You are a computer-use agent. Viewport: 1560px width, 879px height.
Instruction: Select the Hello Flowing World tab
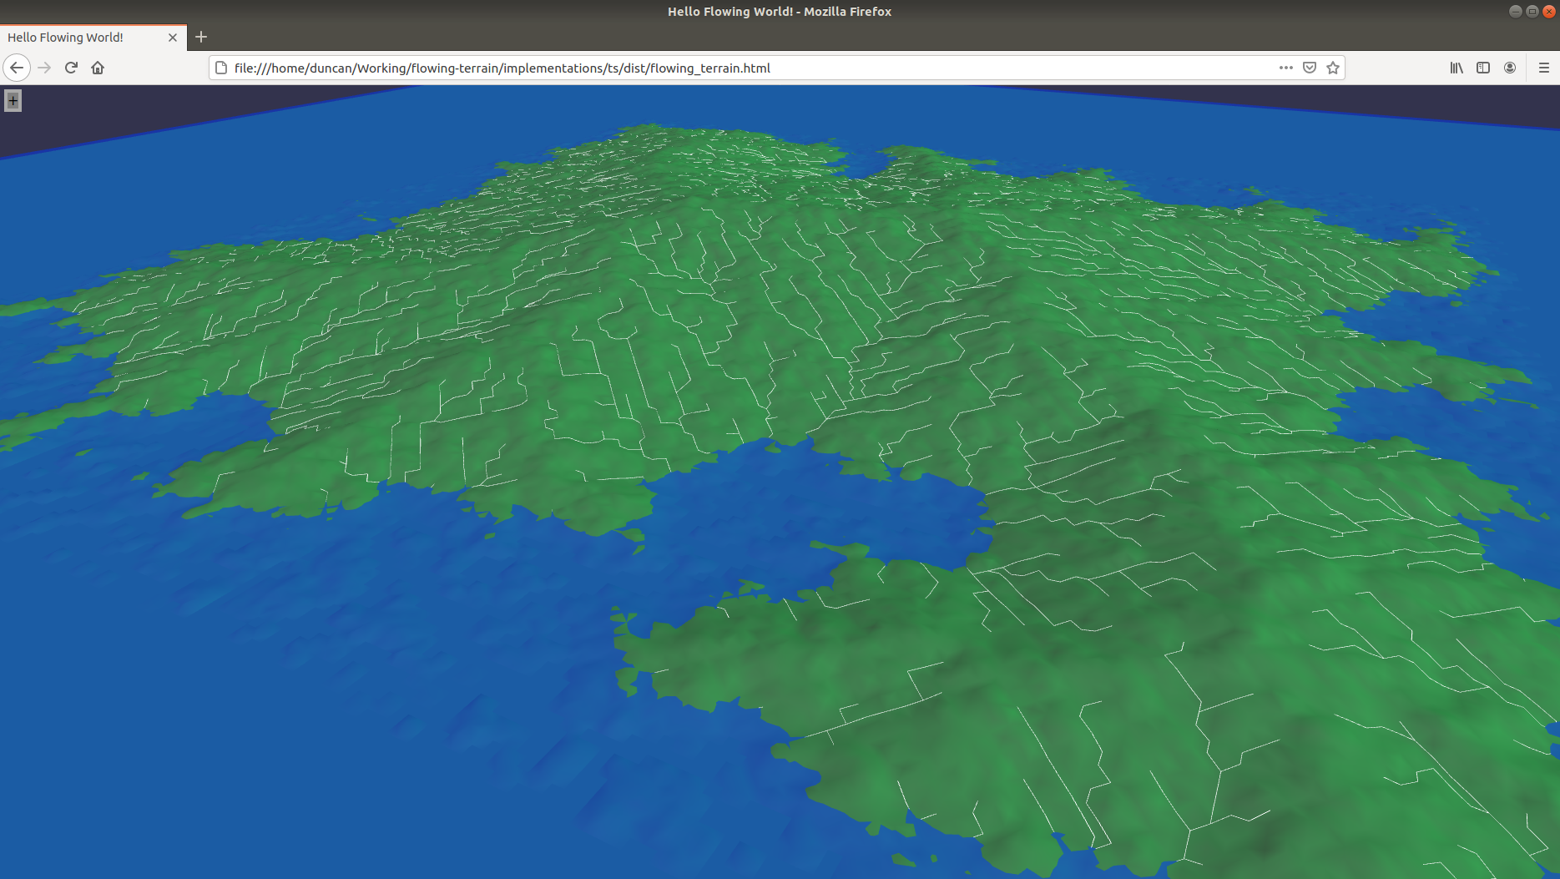pyautogui.click(x=93, y=38)
